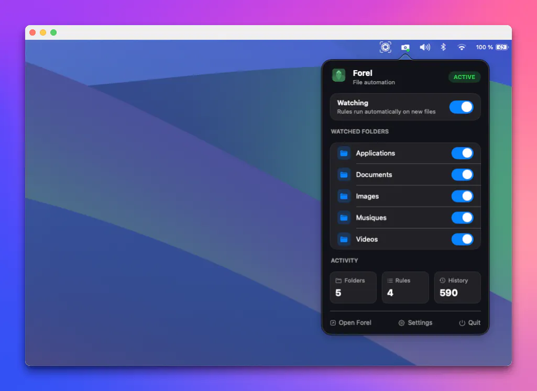Click the Videos folder icon
537x391 pixels.
point(344,239)
